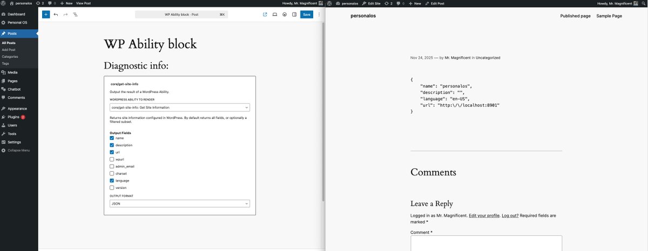Check the admin_email output field
Viewport: 648px width, 251px height.
[x=112, y=166]
